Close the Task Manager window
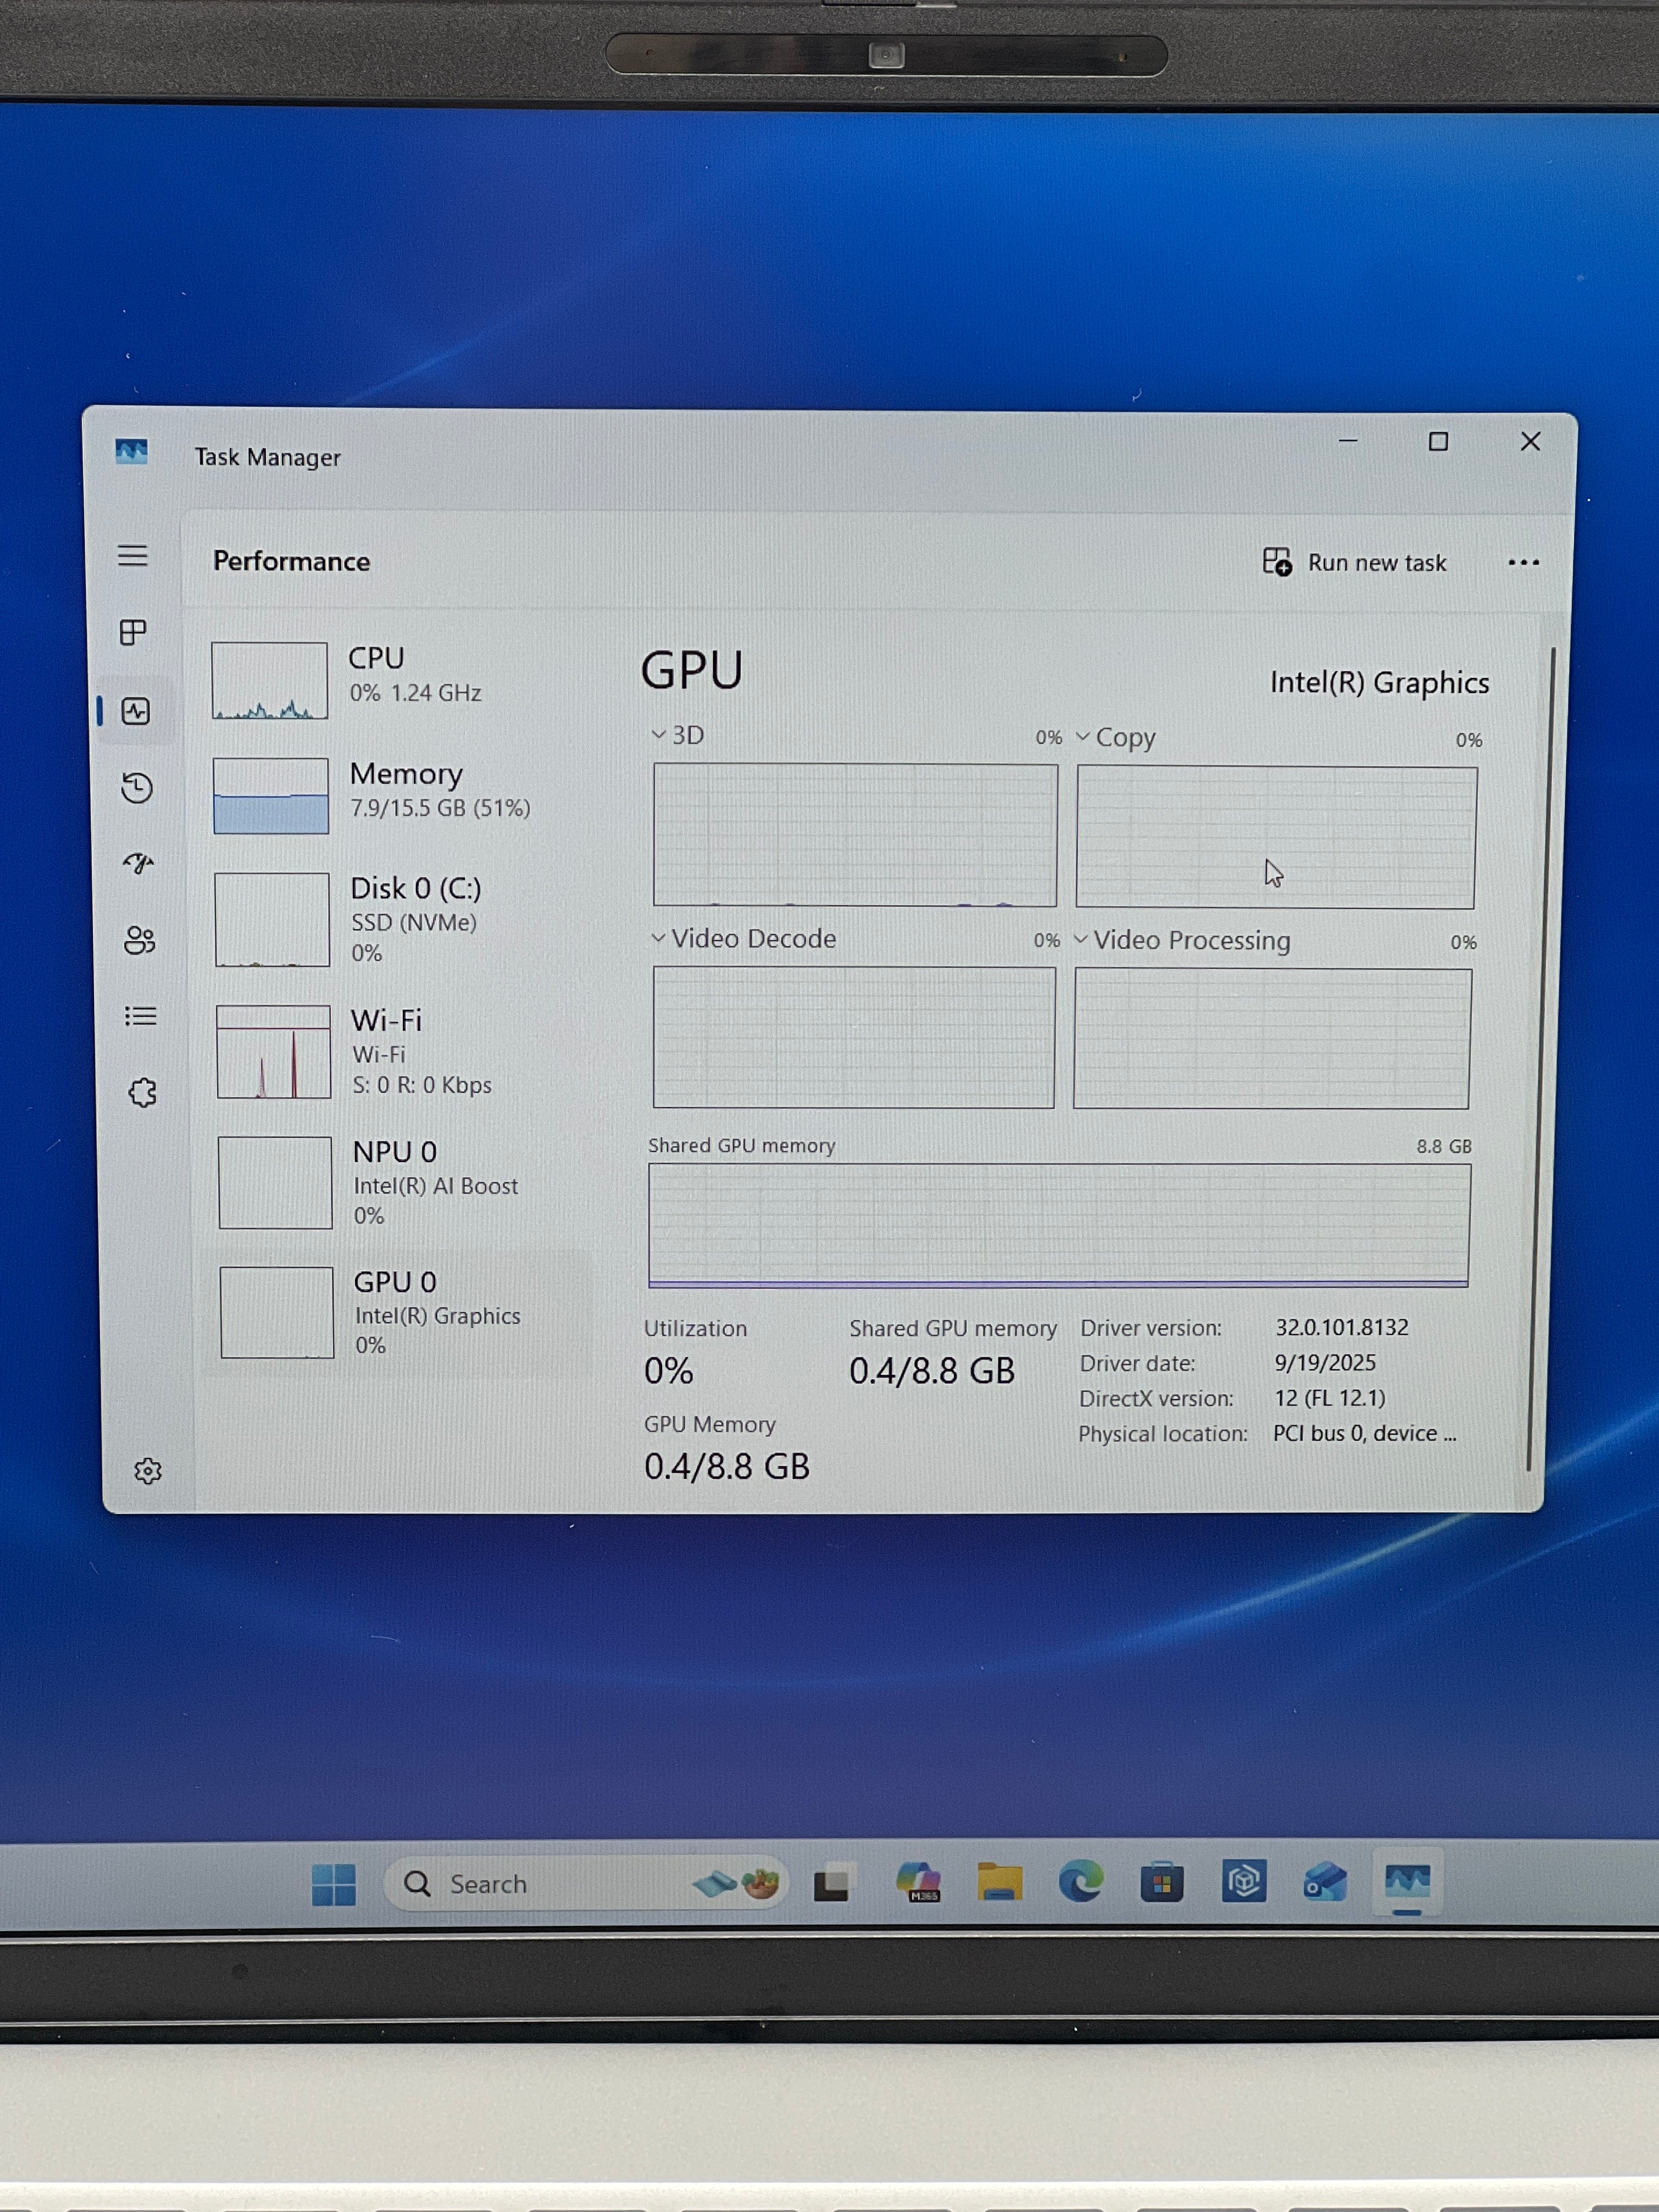Viewport: 1659px width, 2212px height. click(x=1530, y=441)
